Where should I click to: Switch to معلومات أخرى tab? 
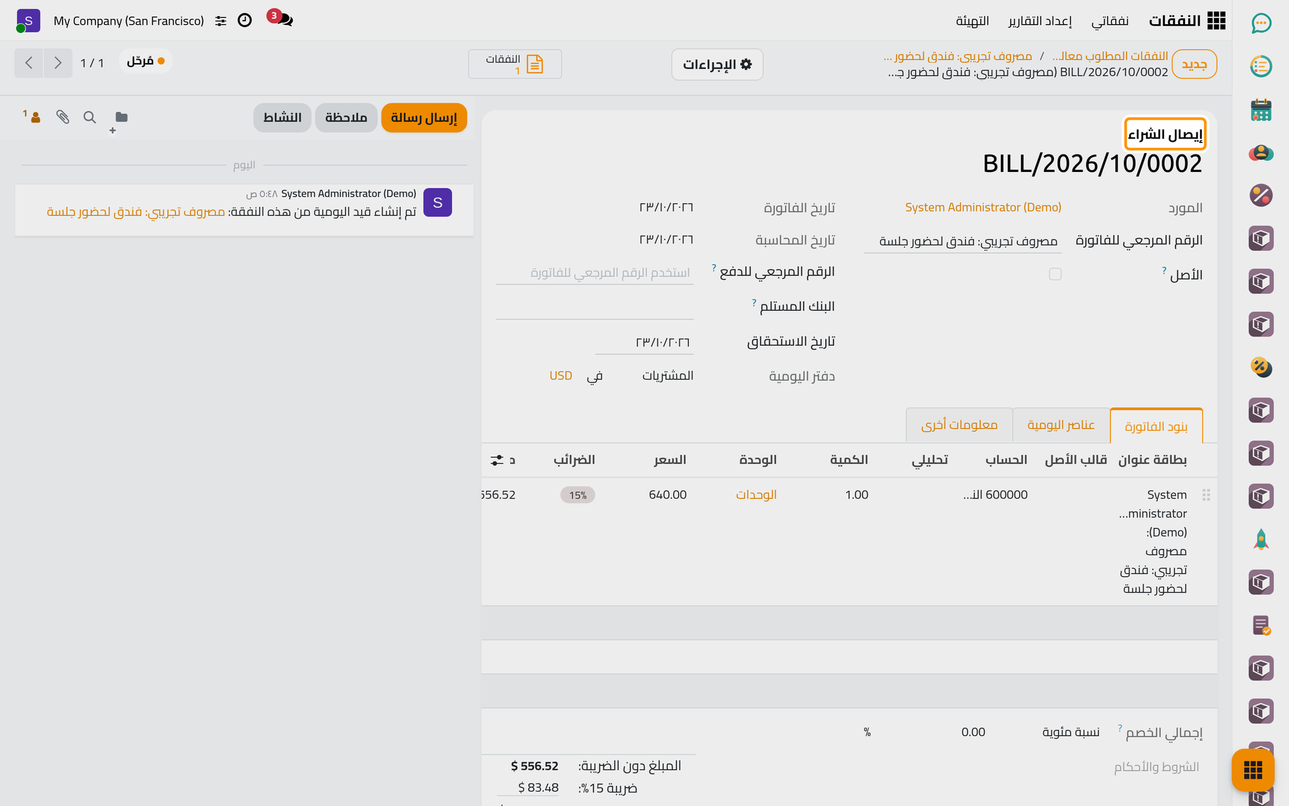[959, 425]
